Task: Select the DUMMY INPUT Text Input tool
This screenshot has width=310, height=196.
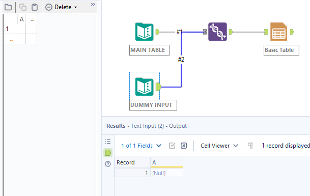Action: click(145, 87)
